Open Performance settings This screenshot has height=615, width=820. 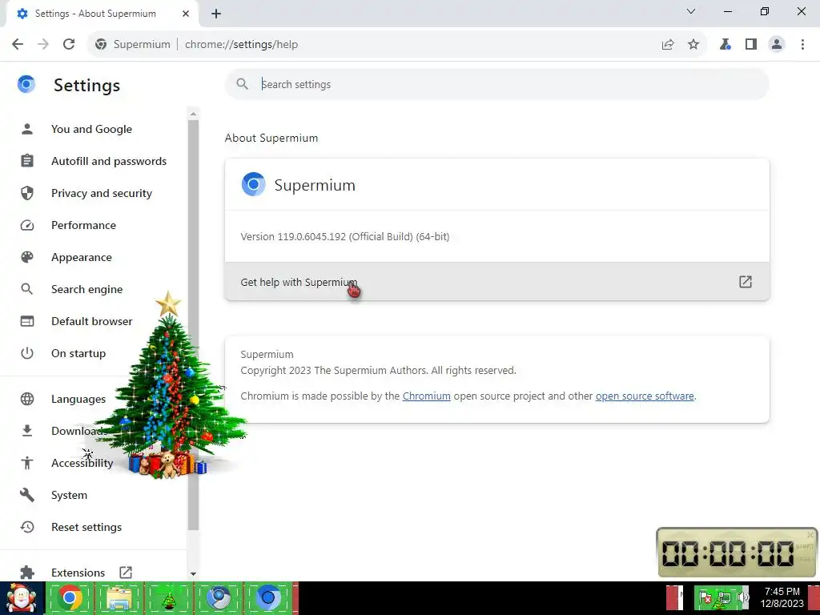pos(83,225)
